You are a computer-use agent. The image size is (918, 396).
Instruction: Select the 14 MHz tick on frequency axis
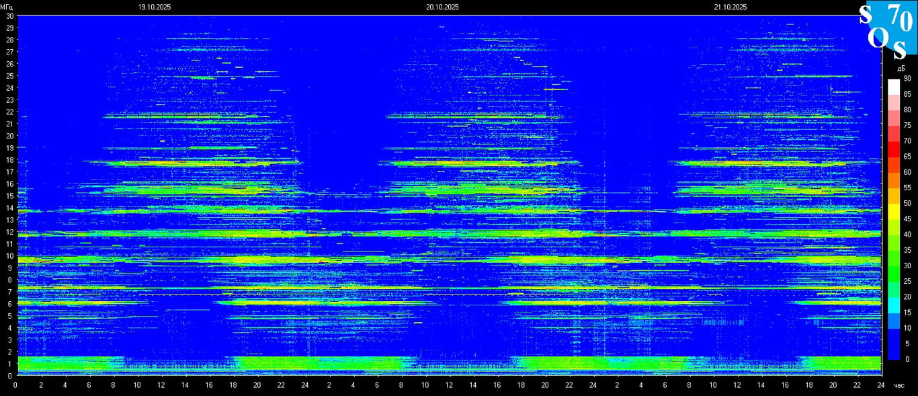click(x=9, y=208)
